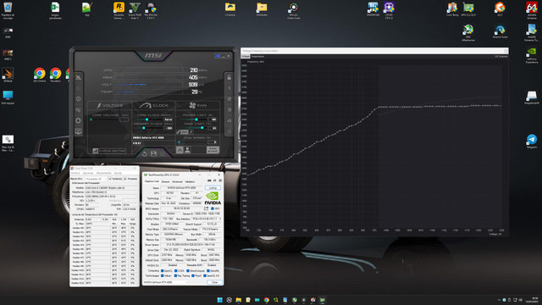This screenshot has width=542, height=305.
Task: Switch to the Sensors tab in GPU-Z
Action: (x=166, y=181)
